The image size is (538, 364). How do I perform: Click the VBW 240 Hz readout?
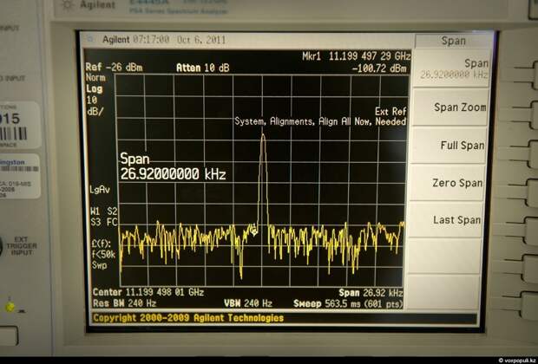[x=247, y=303]
